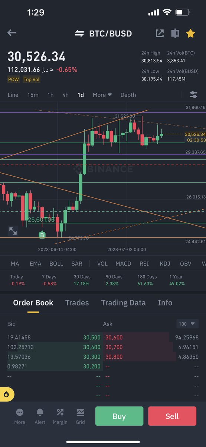The width and height of the screenshot is (206, 447).
Task: Enable the OBV indicator
Action: click(x=186, y=263)
